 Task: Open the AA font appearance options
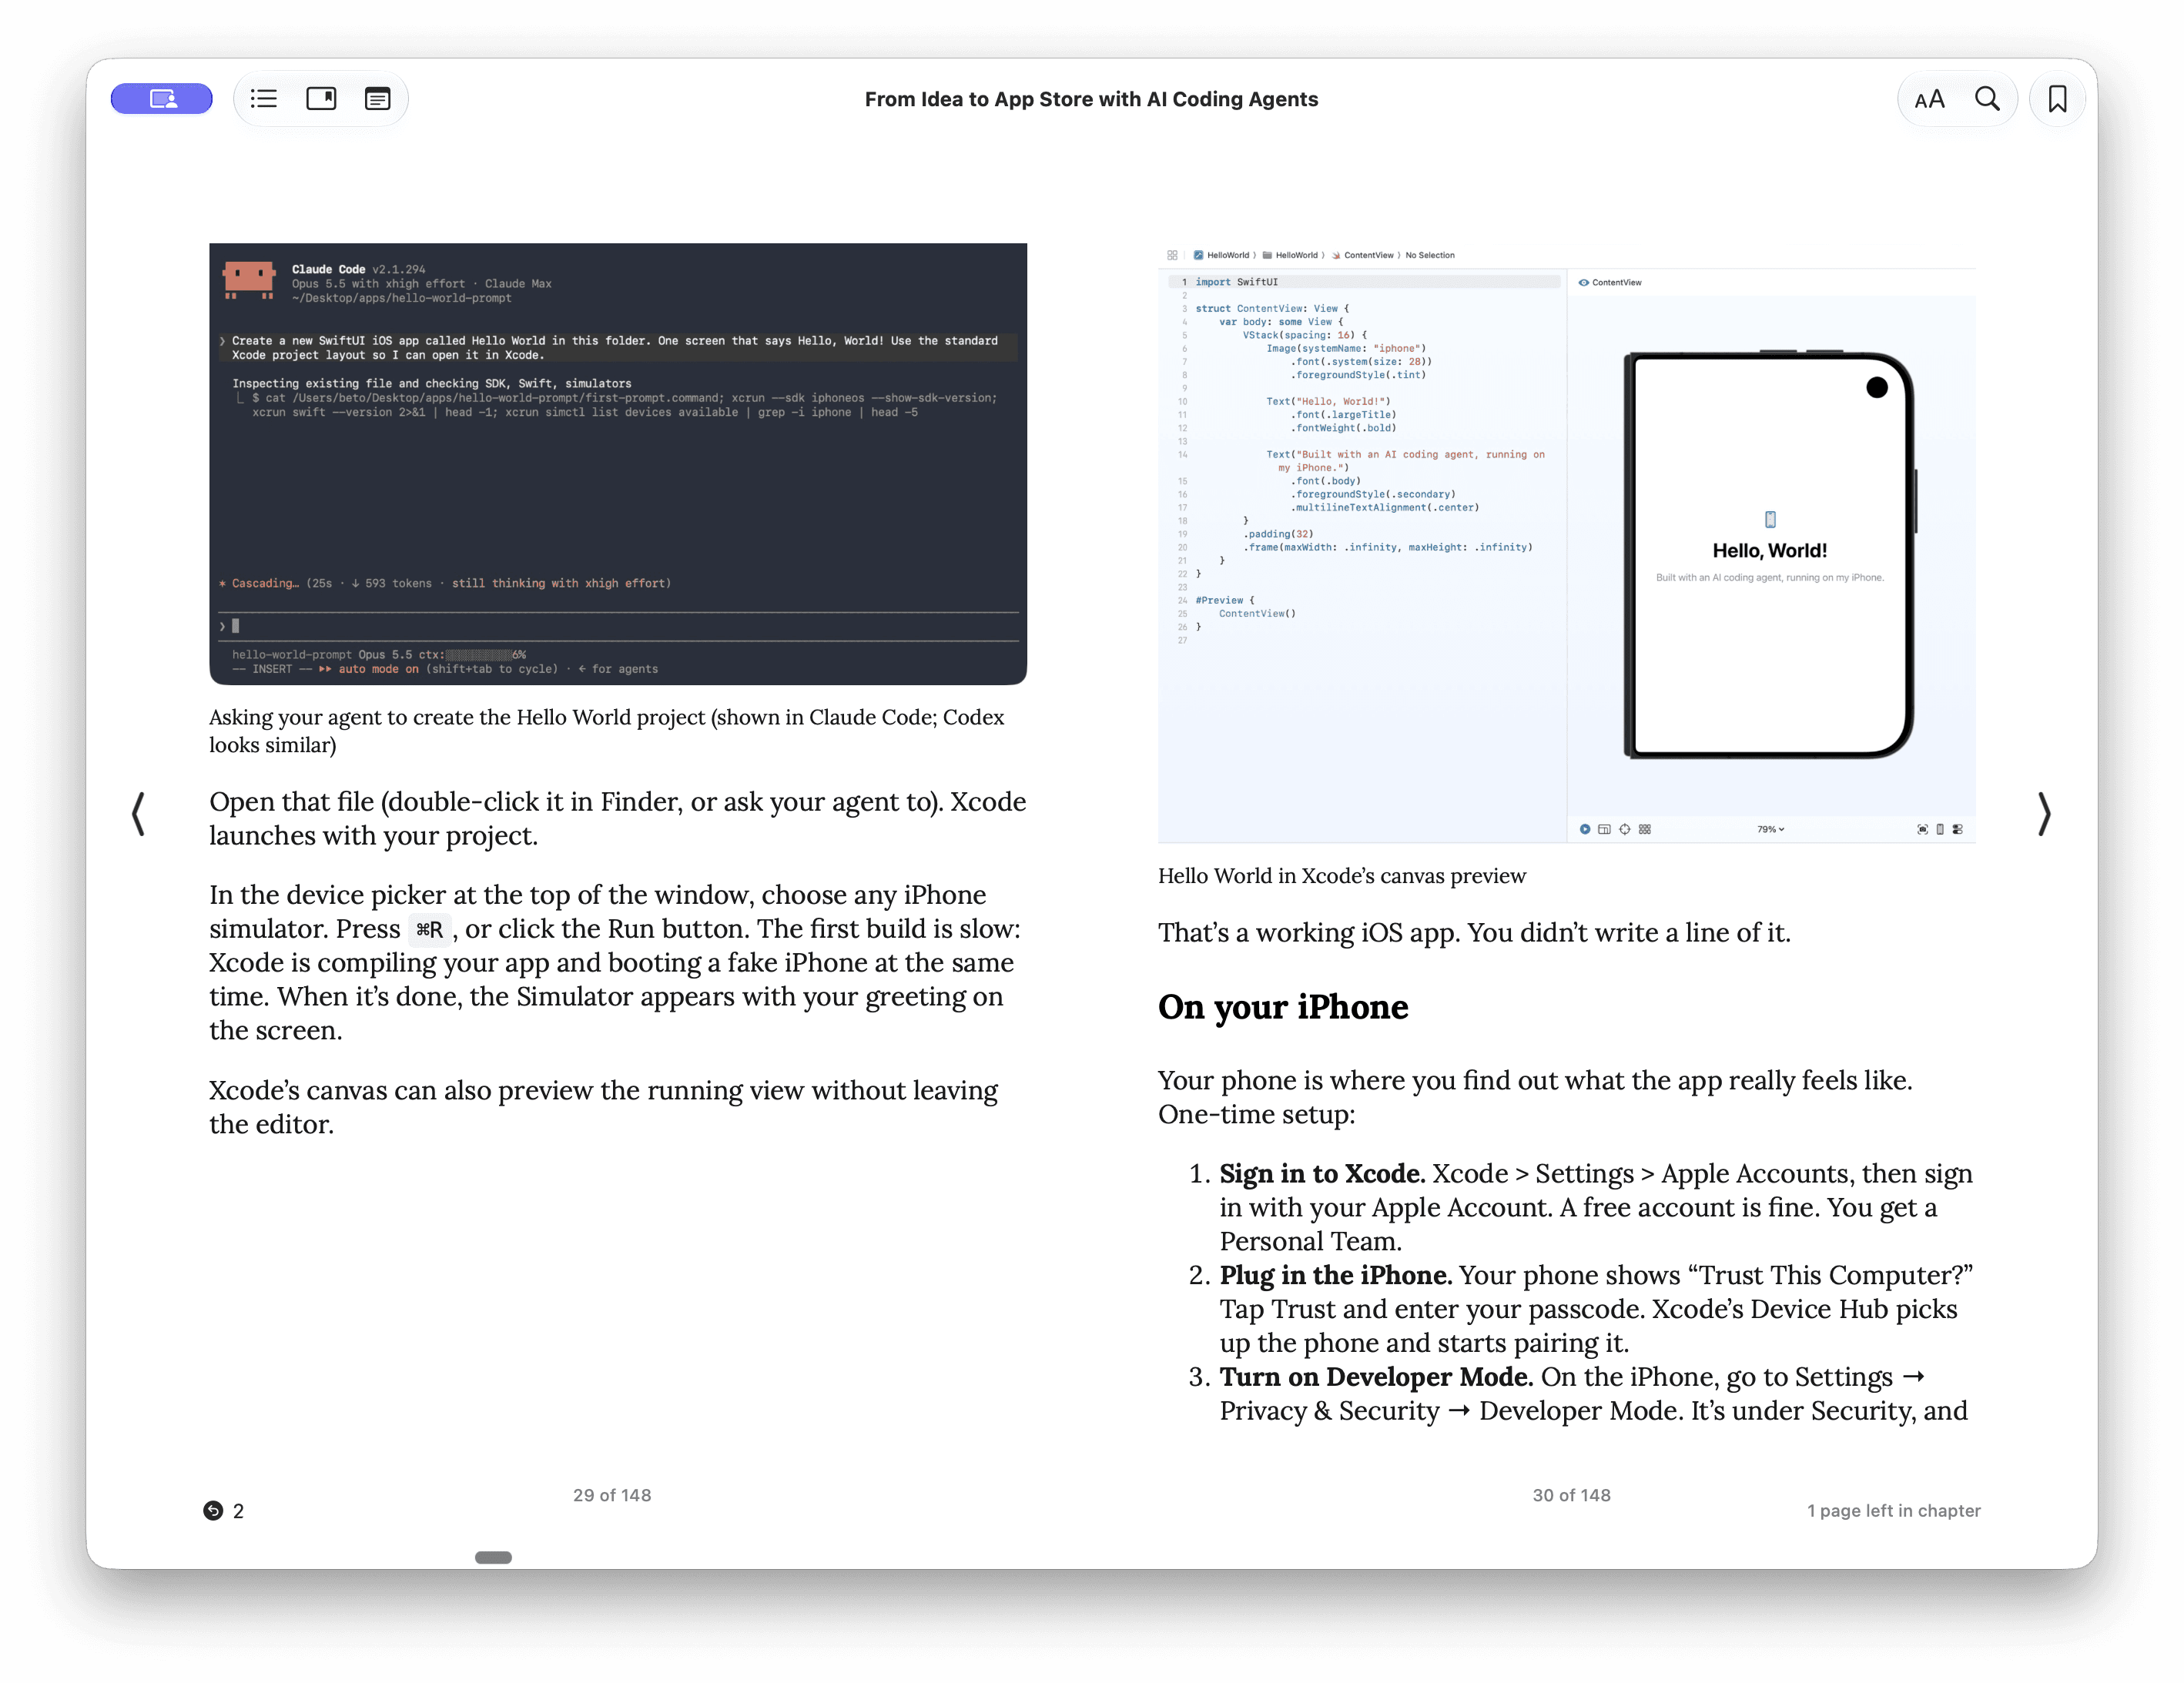pyautogui.click(x=1929, y=99)
